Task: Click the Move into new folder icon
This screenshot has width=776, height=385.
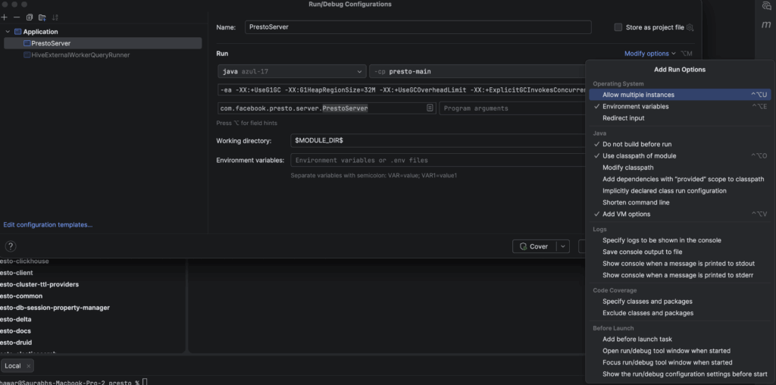Action: pos(42,17)
